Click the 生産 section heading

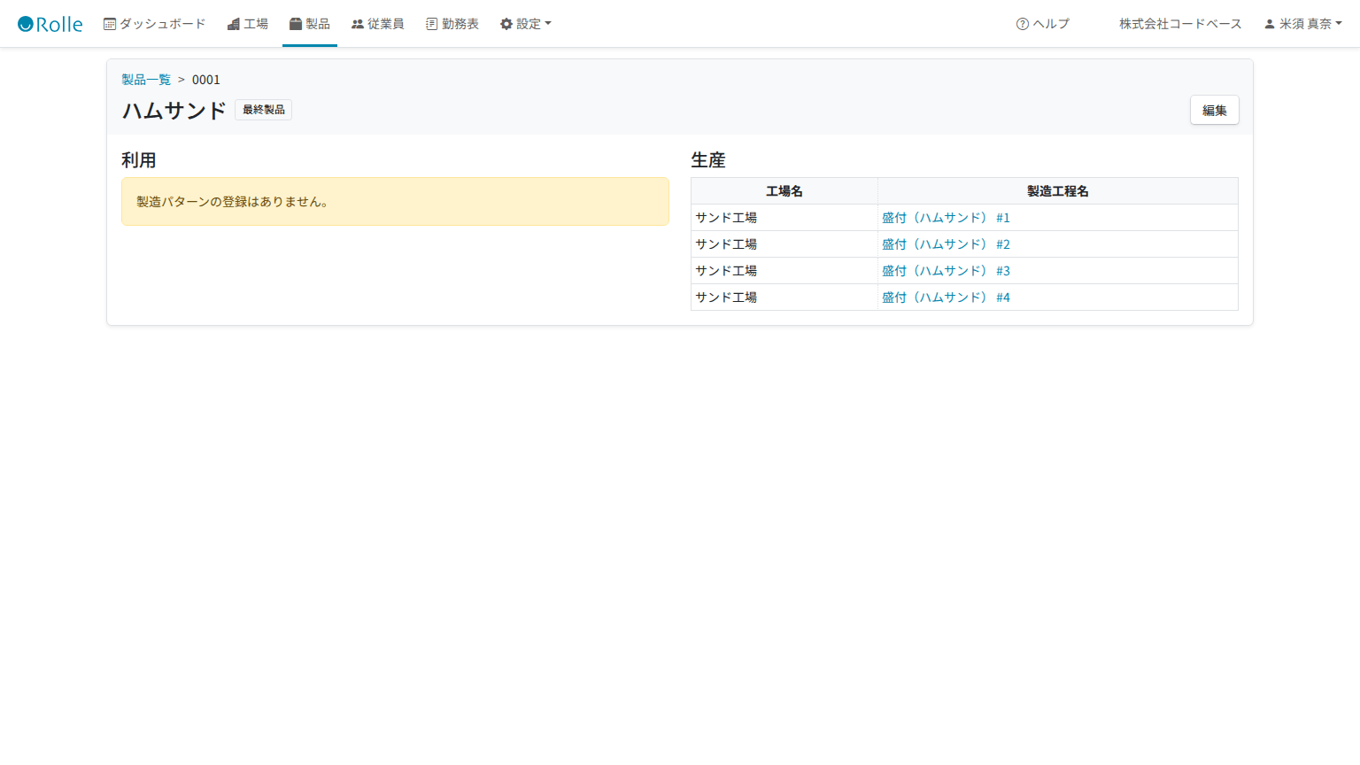pyautogui.click(x=708, y=160)
